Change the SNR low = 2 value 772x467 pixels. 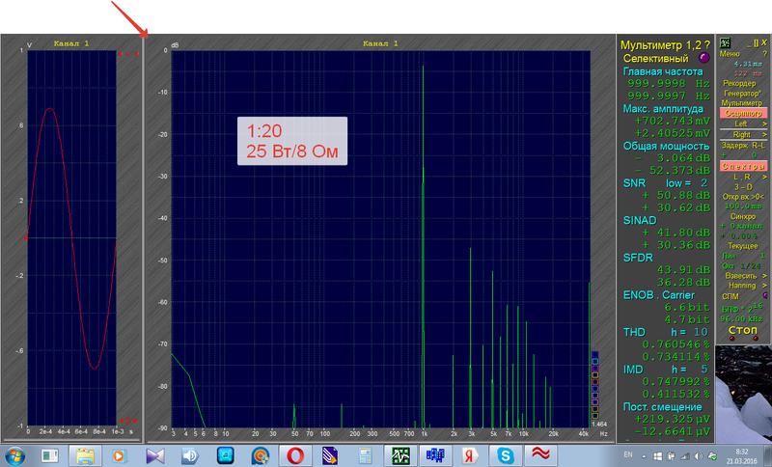[687, 183]
